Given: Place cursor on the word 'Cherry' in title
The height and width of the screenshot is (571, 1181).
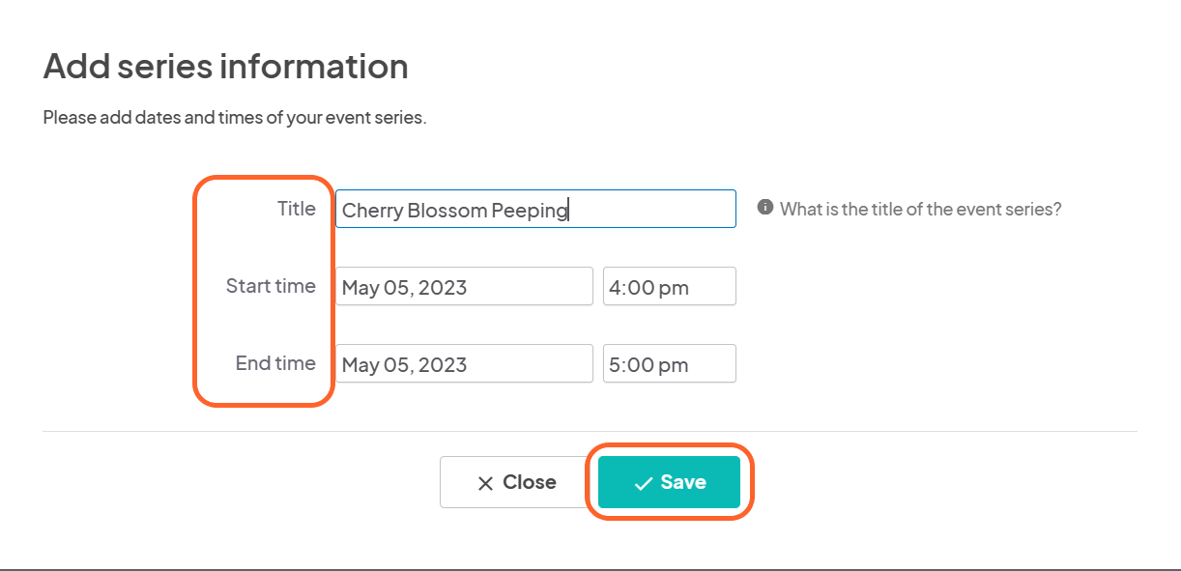Looking at the screenshot, I should tap(372, 211).
